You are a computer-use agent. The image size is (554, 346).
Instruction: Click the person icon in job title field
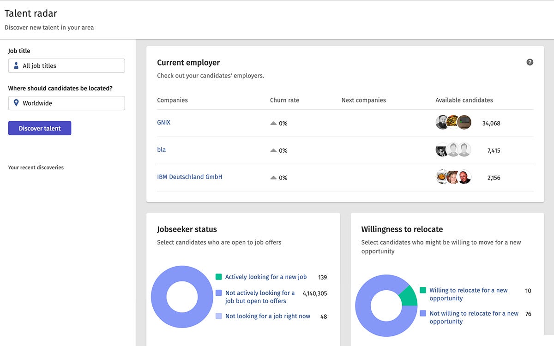click(x=17, y=66)
